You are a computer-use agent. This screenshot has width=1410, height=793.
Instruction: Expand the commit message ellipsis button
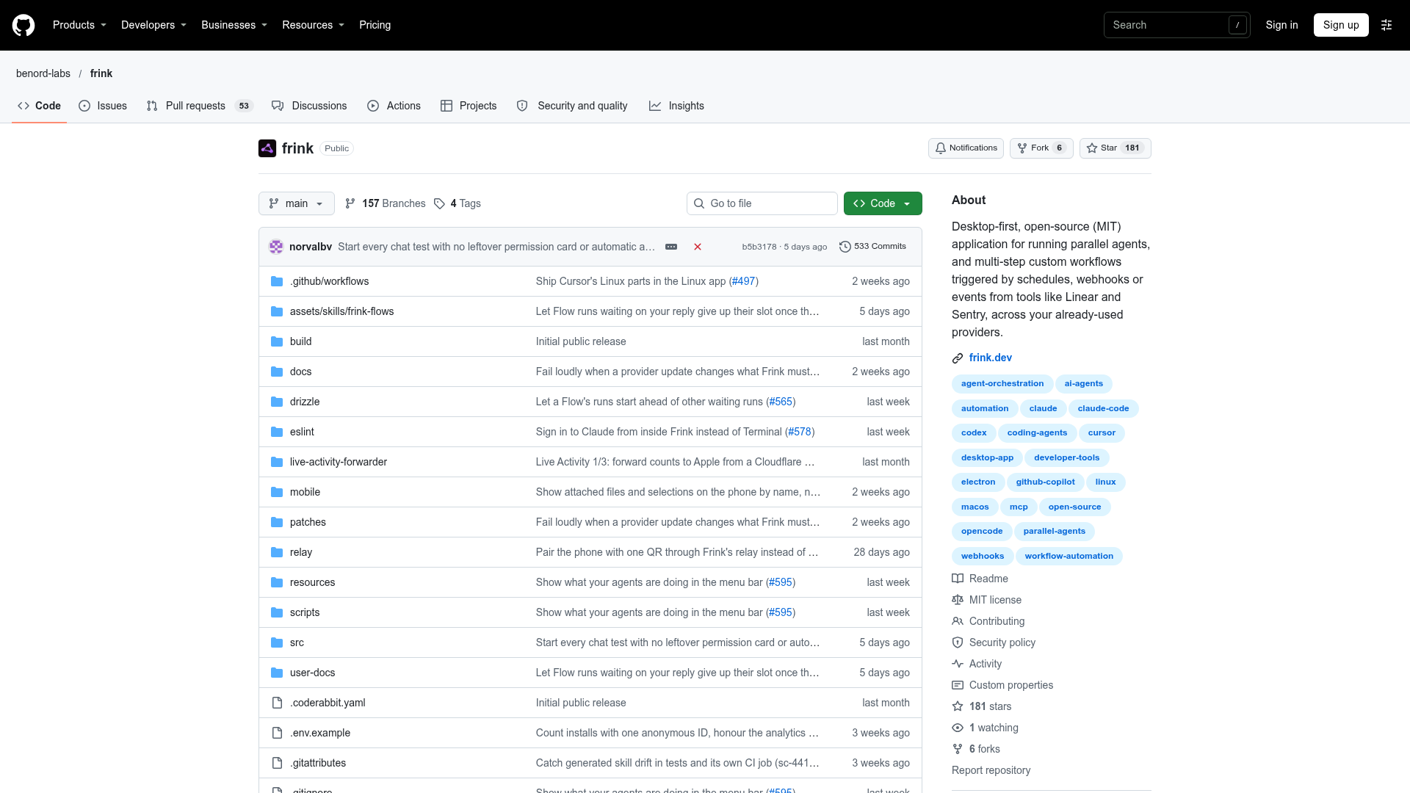[671, 247]
